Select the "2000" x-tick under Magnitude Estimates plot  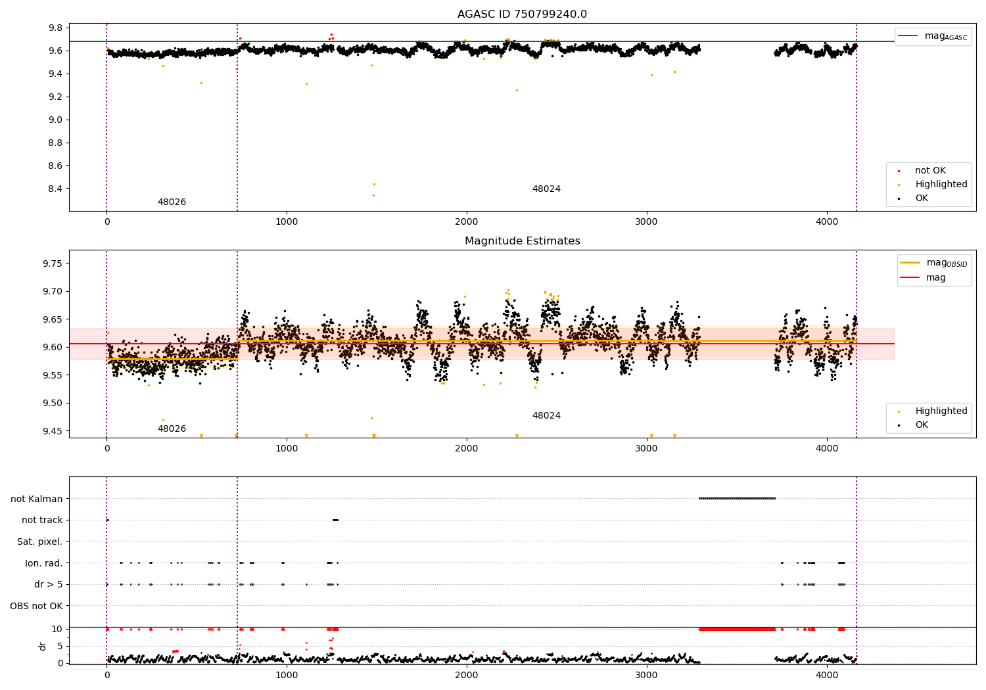pos(467,448)
